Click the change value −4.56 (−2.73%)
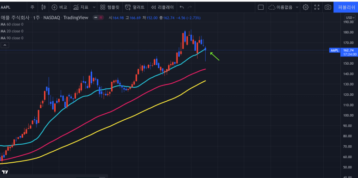The image size is (358, 178). click(x=188, y=18)
